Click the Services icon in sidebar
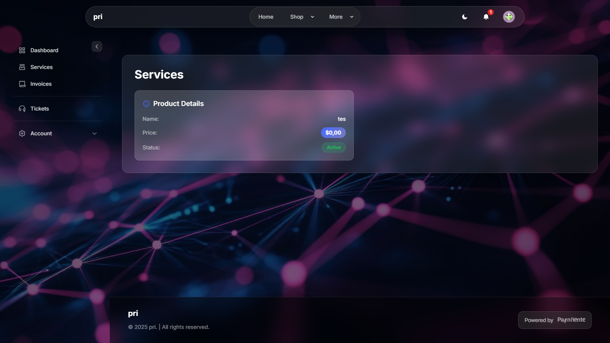Image resolution: width=610 pixels, height=343 pixels. [22, 67]
